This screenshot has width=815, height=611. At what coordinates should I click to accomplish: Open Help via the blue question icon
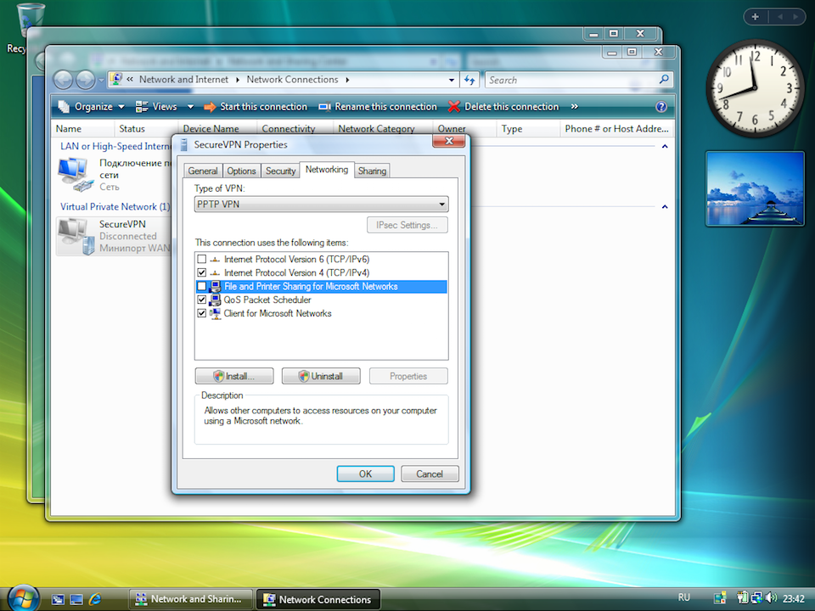point(661,107)
